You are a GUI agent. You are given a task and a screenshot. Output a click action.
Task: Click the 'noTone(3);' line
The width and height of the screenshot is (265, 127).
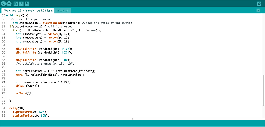pyautogui.click(x=24, y=93)
